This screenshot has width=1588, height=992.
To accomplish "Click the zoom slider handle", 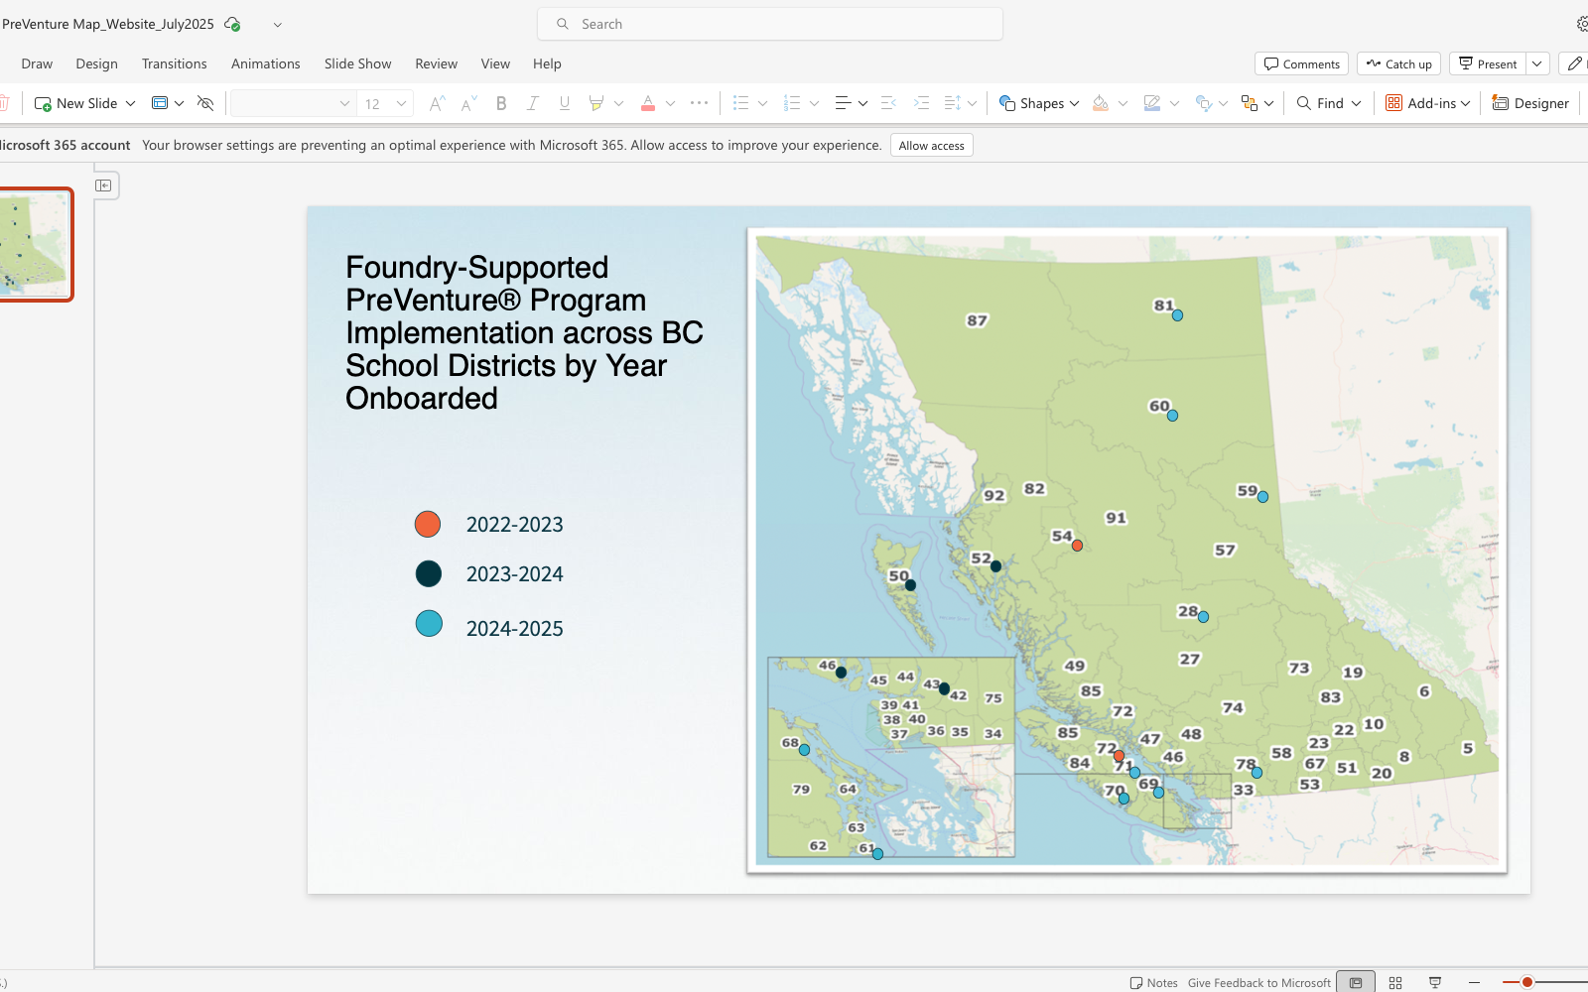I will pos(1527,982).
